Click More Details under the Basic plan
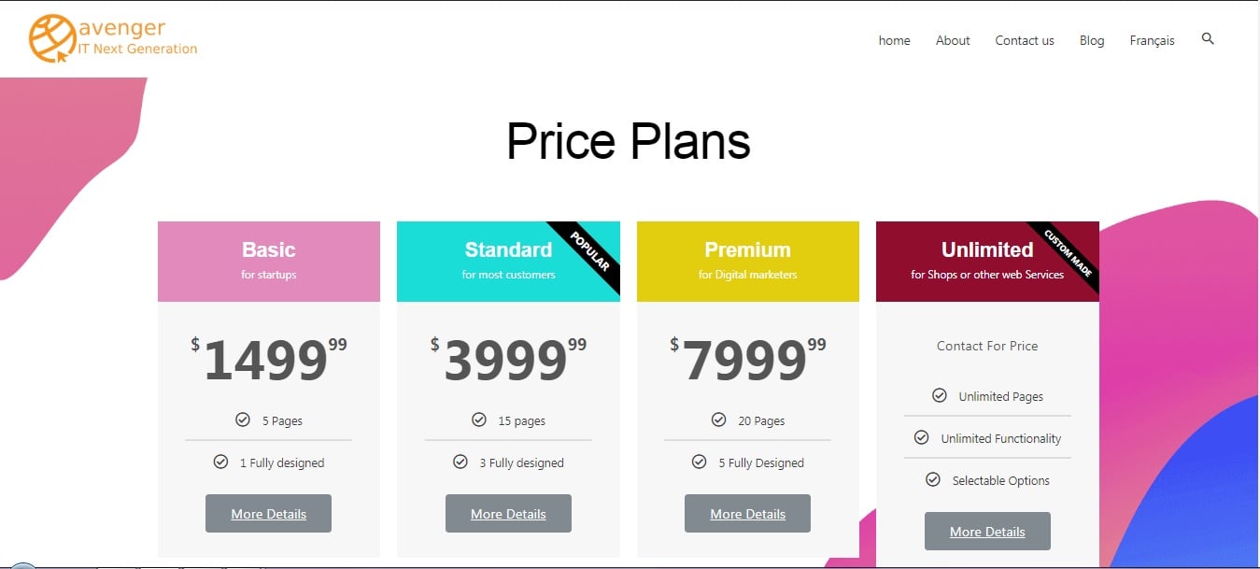Screen dimensions: 1260x569 [268, 514]
